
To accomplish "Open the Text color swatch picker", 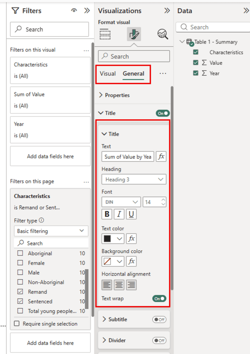I will click(113, 239).
